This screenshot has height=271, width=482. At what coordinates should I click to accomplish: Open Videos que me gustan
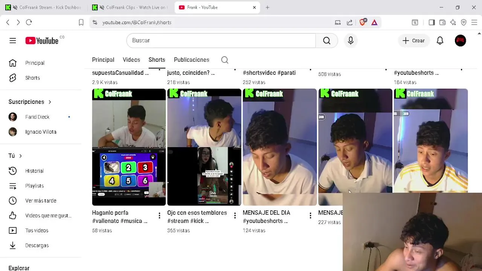[41, 216]
